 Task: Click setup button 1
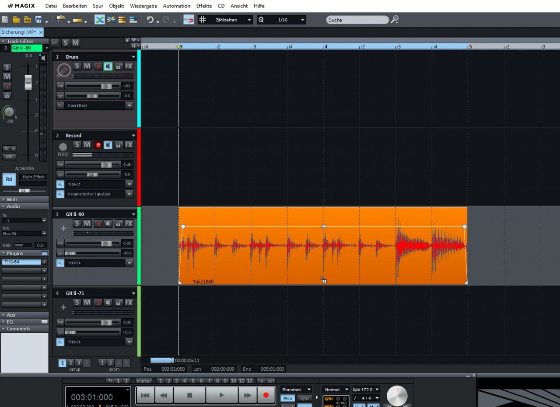[62, 363]
